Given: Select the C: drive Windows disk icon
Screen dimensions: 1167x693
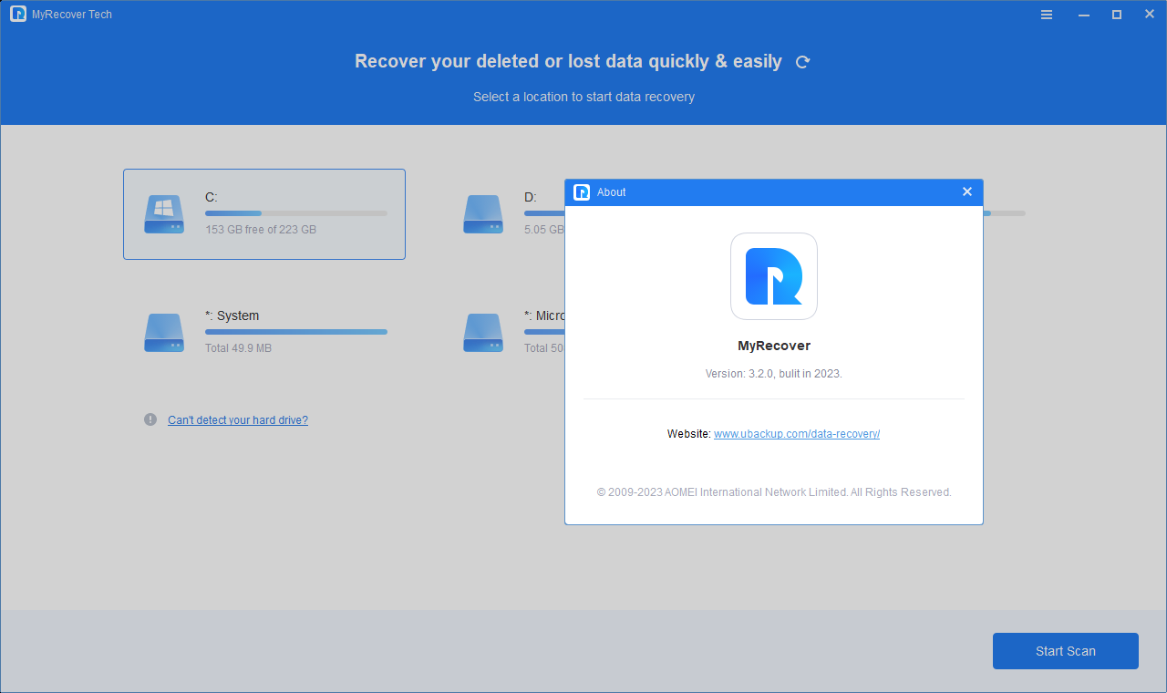Looking at the screenshot, I should tap(164, 214).
